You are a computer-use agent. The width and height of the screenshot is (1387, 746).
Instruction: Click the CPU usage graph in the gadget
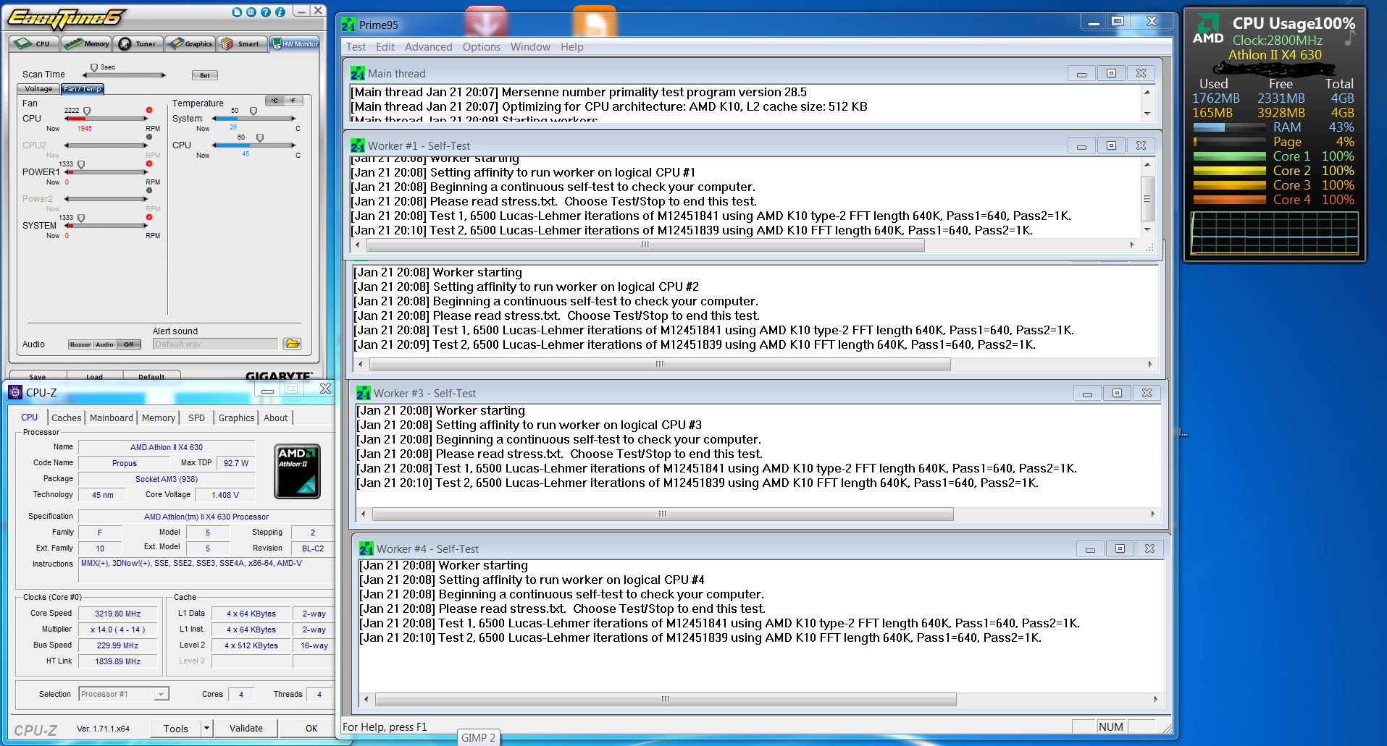pyautogui.click(x=1275, y=233)
